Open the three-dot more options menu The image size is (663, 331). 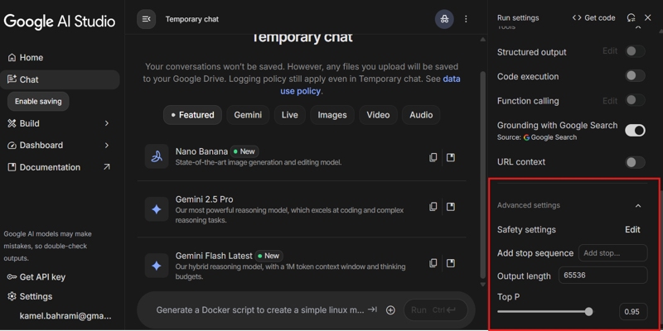pyautogui.click(x=466, y=19)
